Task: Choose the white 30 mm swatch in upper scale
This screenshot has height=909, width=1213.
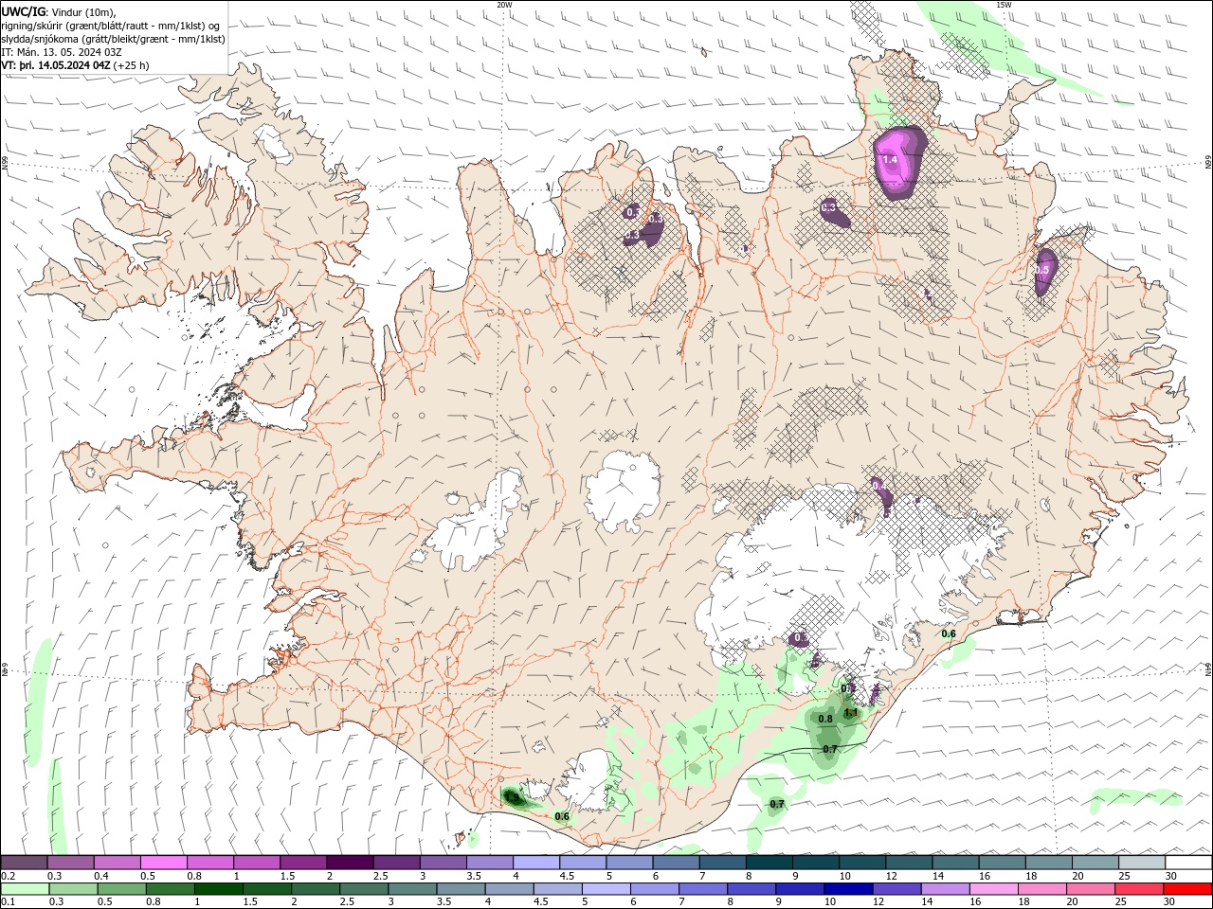Action: pyautogui.click(x=1188, y=863)
